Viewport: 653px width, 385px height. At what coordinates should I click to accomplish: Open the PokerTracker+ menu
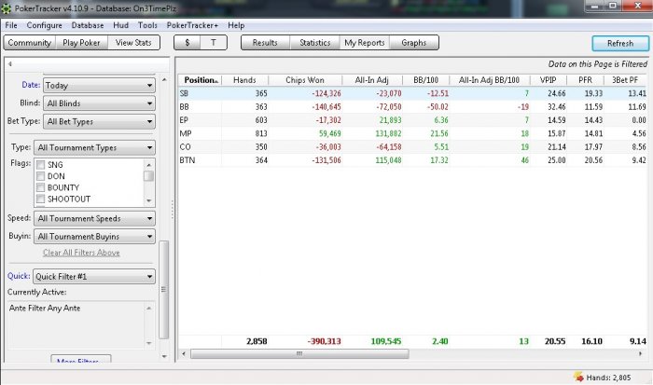point(192,25)
